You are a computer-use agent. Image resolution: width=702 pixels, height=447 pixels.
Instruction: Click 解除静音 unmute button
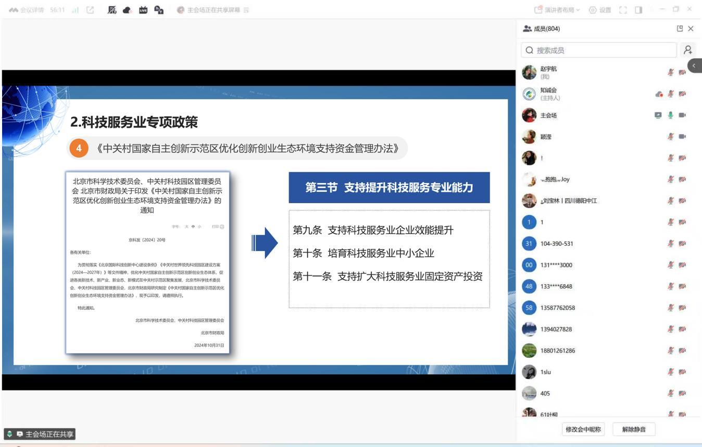634,429
